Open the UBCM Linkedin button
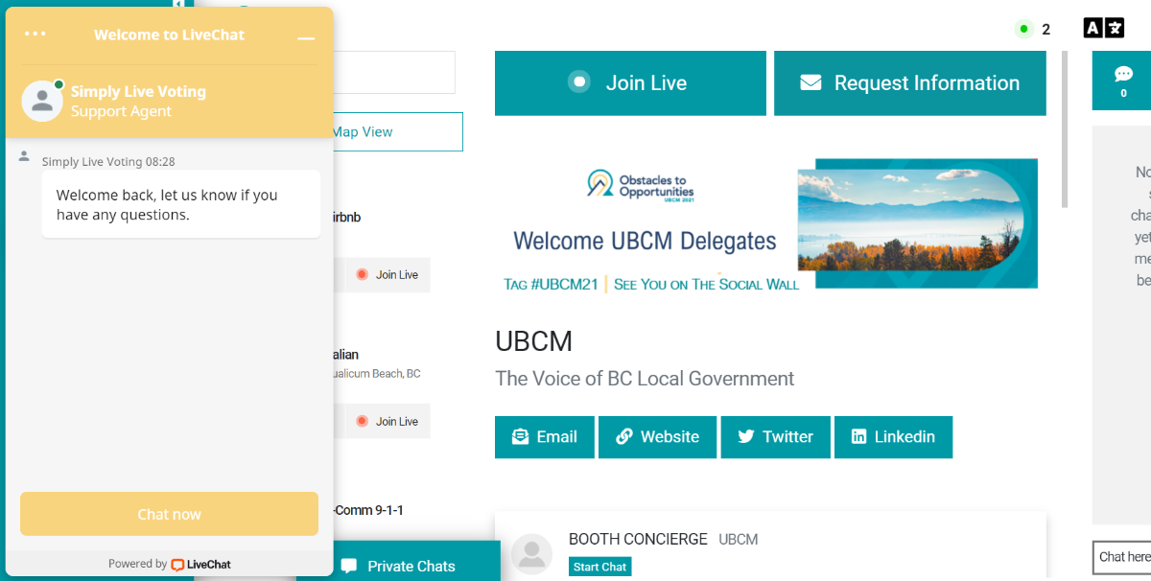Viewport: 1151px width, 581px height. point(893,437)
